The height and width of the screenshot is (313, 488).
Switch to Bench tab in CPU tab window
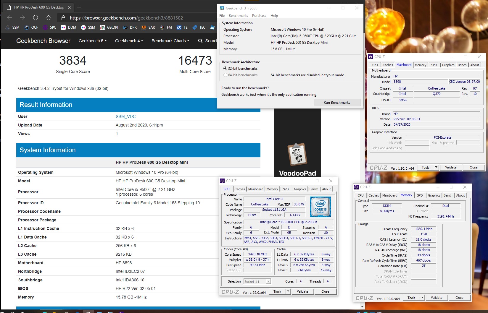(x=314, y=189)
